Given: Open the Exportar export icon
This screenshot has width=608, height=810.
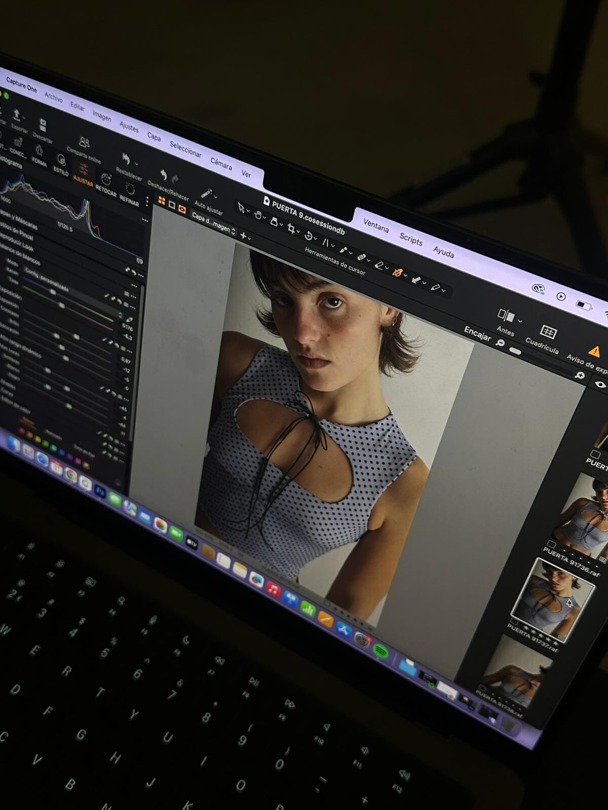Looking at the screenshot, I should pos(16,115).
